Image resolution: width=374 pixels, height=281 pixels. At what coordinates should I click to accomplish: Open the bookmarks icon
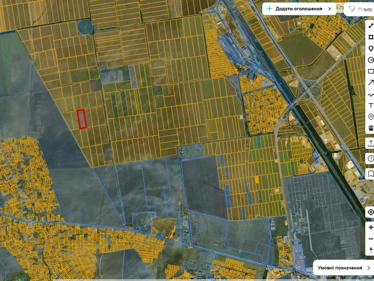coord(370,174)
